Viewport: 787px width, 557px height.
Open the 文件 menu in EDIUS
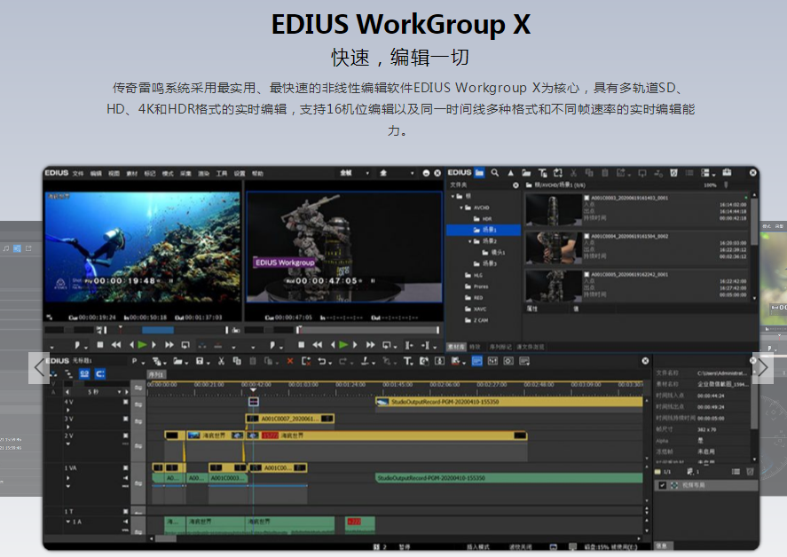78,174
